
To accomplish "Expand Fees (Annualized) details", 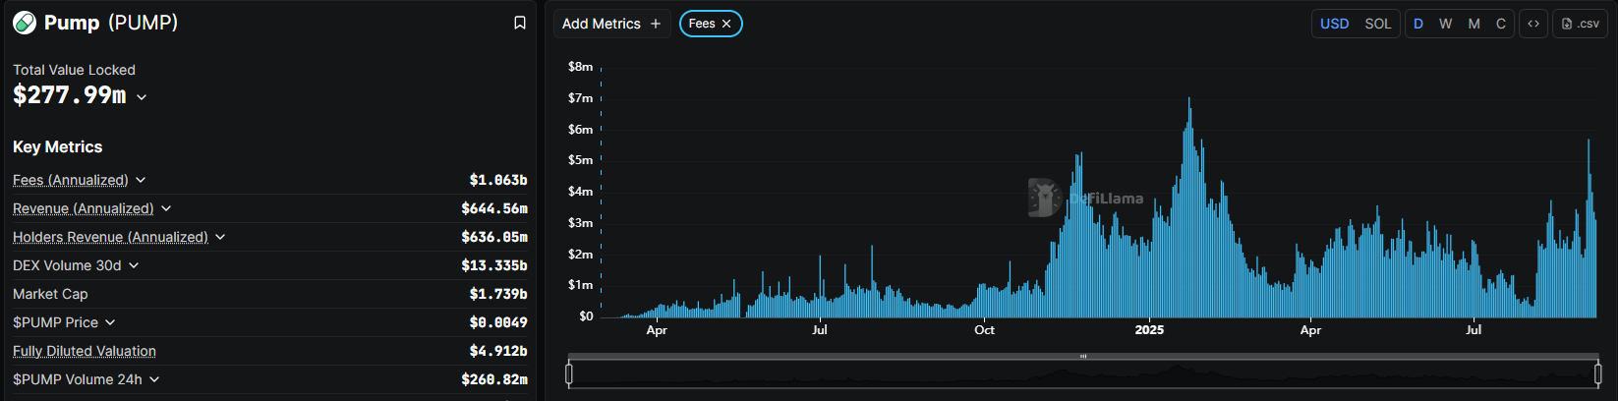I will (x=141, y=180).
